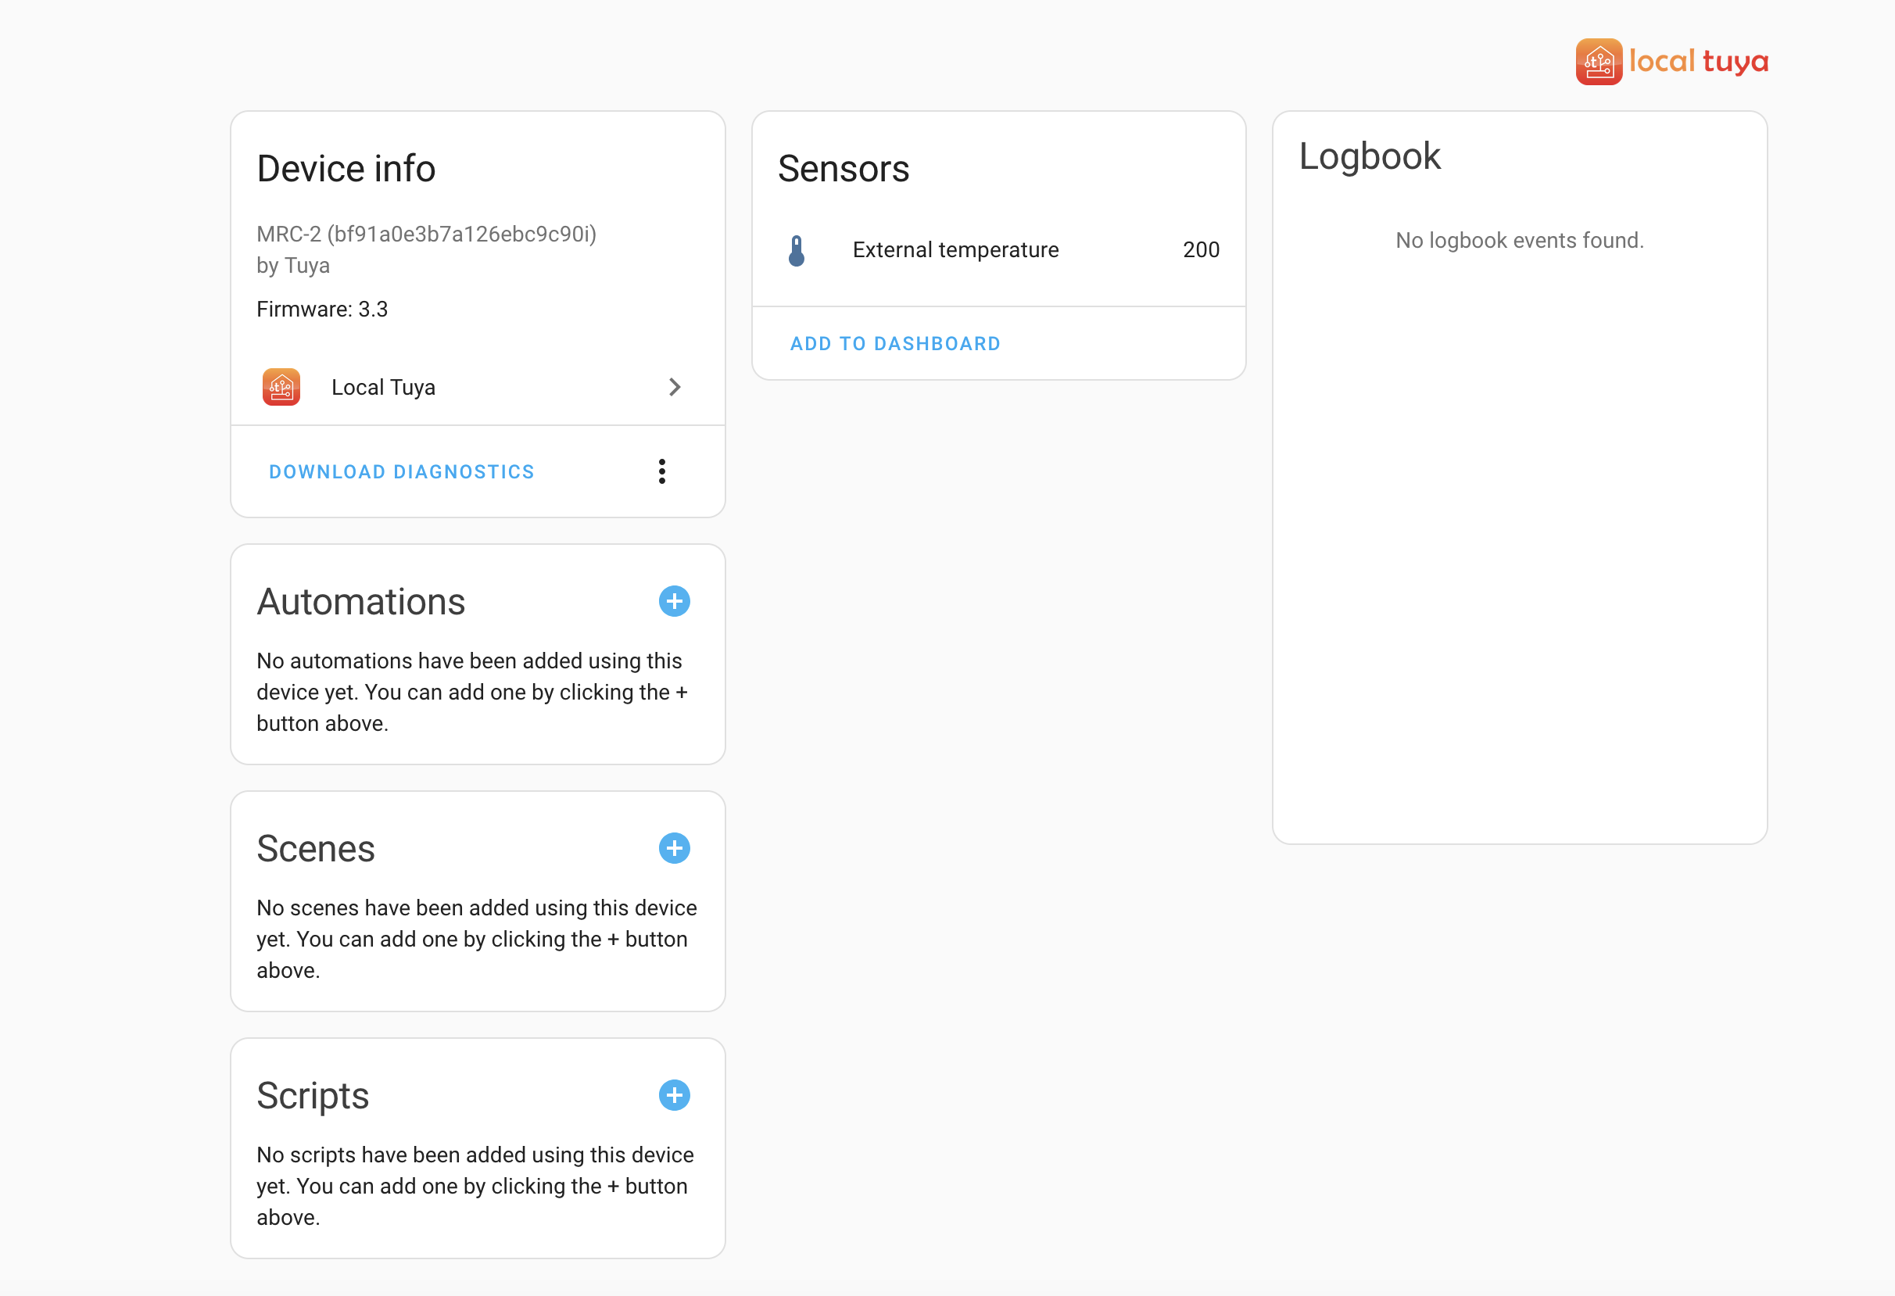Screen dimensions: 1895x1296
Task: Click the Sensors card heading
Action: [842, 169]
